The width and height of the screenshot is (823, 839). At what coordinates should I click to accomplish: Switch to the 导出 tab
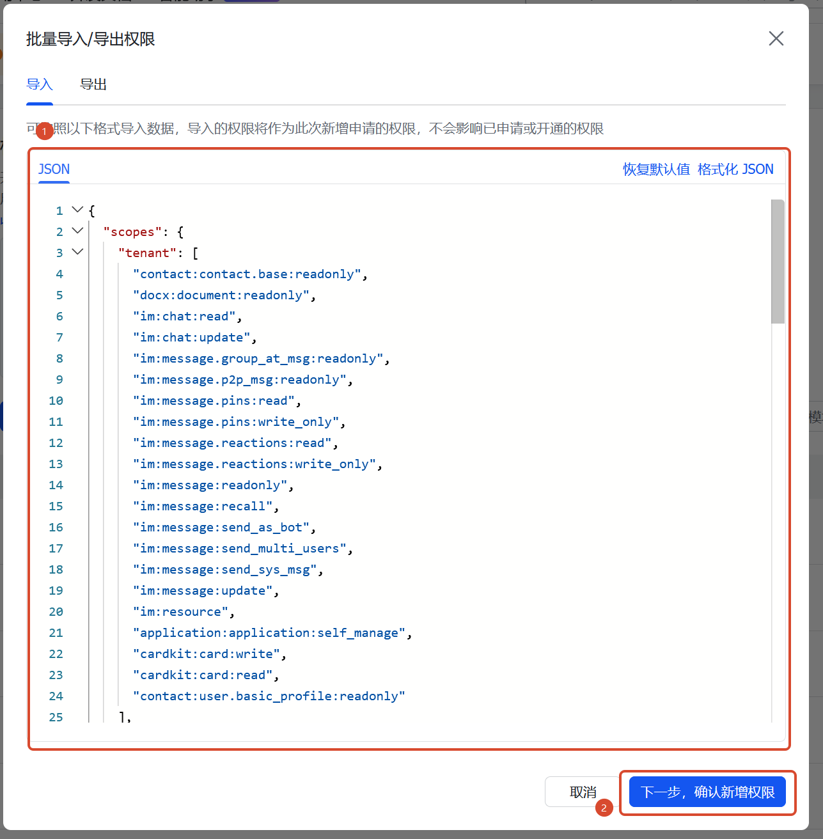point(93,84)
